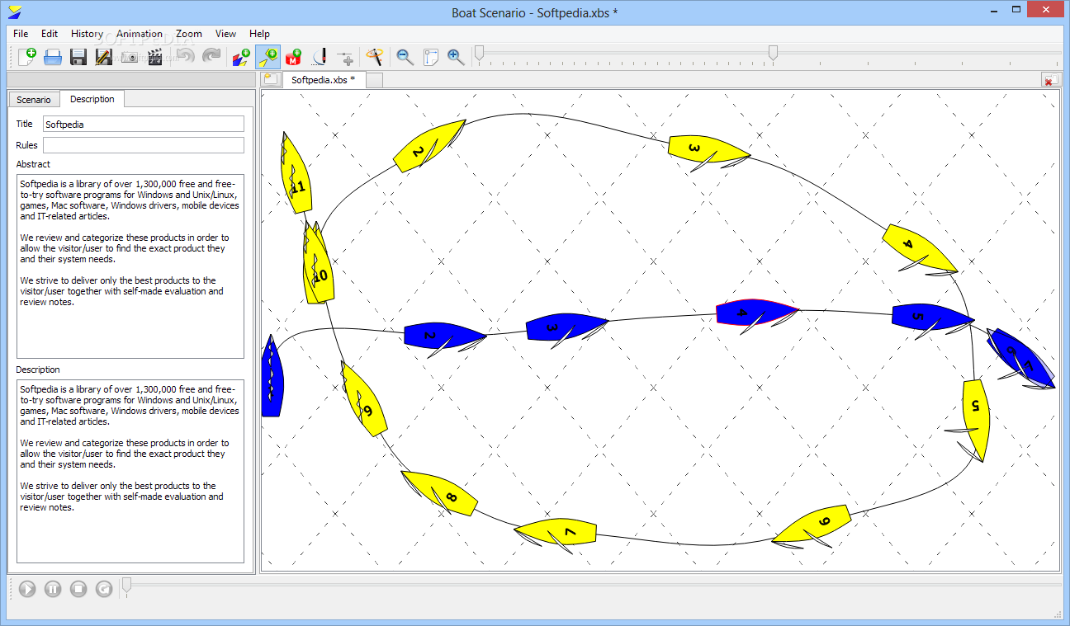The width and height of the screenshot is (1070, 626).
Task: Pause the animation
Action: click(53, 589)
